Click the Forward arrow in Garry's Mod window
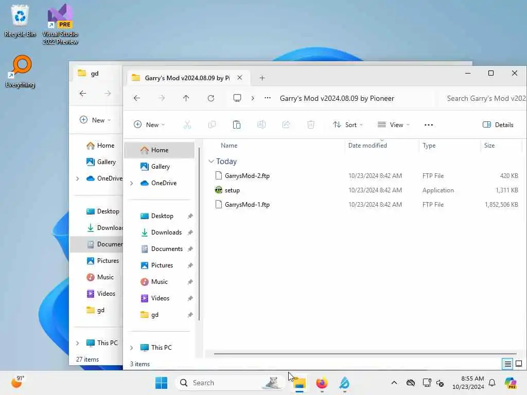Screen dimensions: 527x395 (162, 98)
